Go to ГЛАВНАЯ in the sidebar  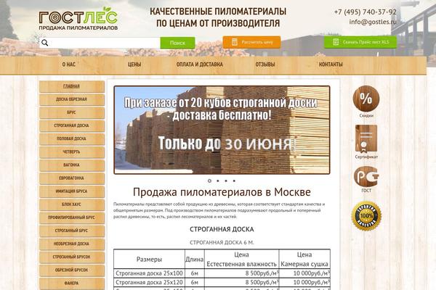pyautogui.click(x=72, y=86)
